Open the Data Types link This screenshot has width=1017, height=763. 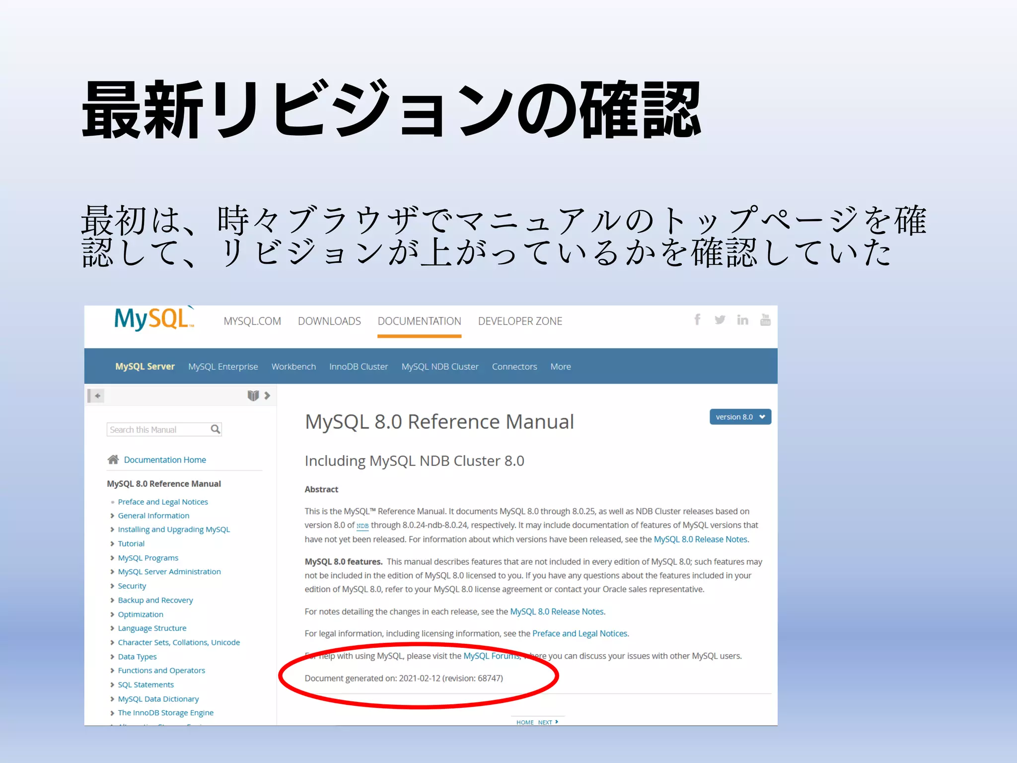pos(137,657)
